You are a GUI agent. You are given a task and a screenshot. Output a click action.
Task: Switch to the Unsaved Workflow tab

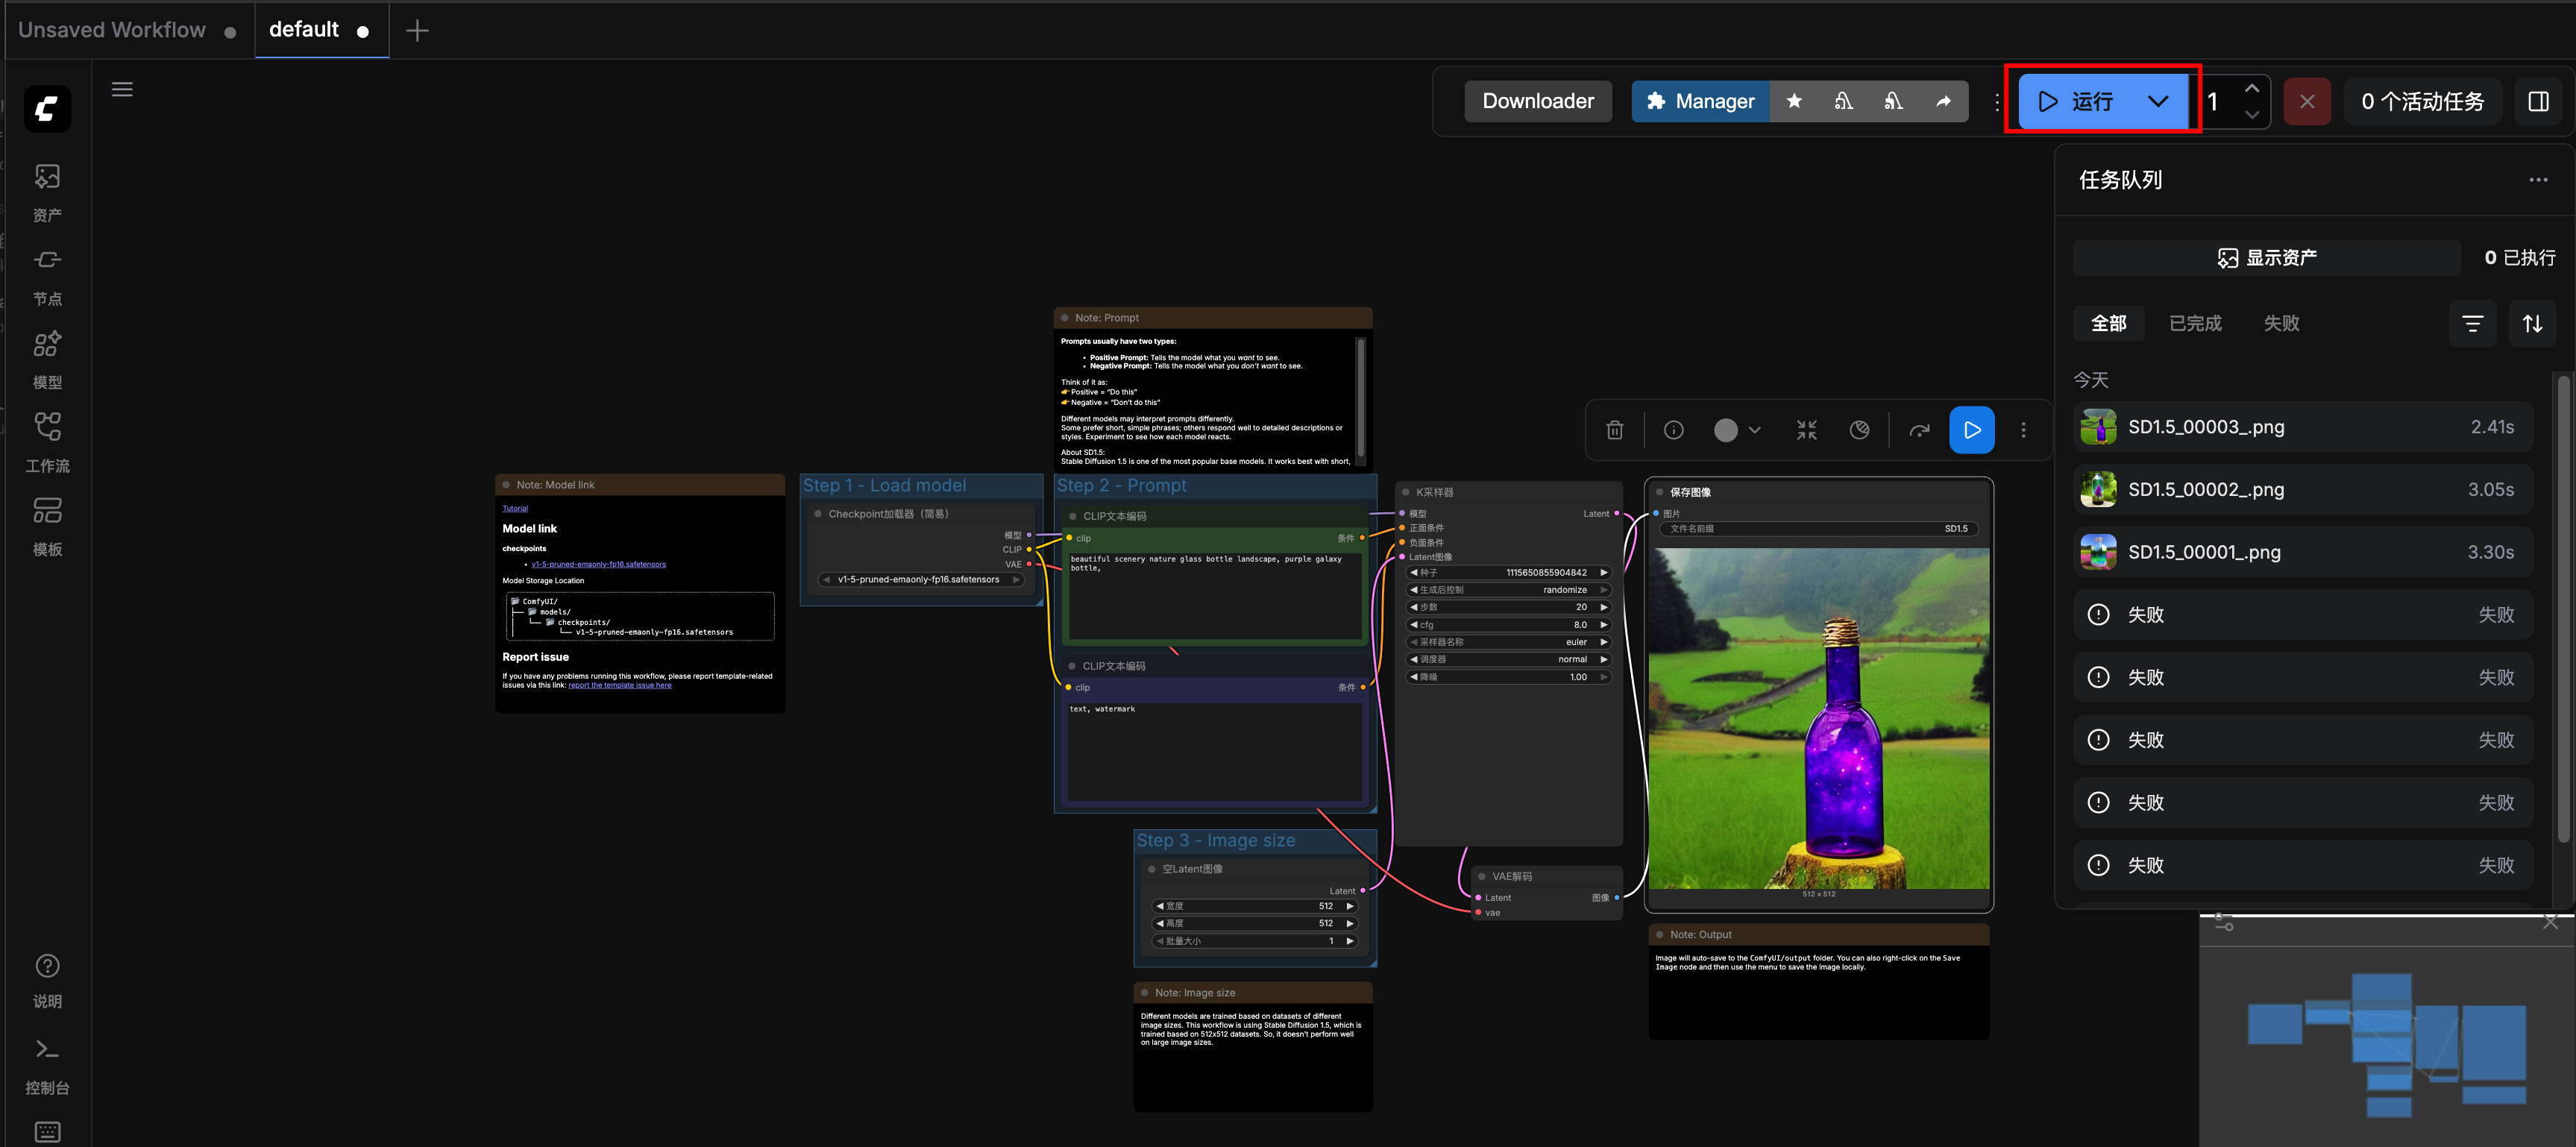point(112,30)
